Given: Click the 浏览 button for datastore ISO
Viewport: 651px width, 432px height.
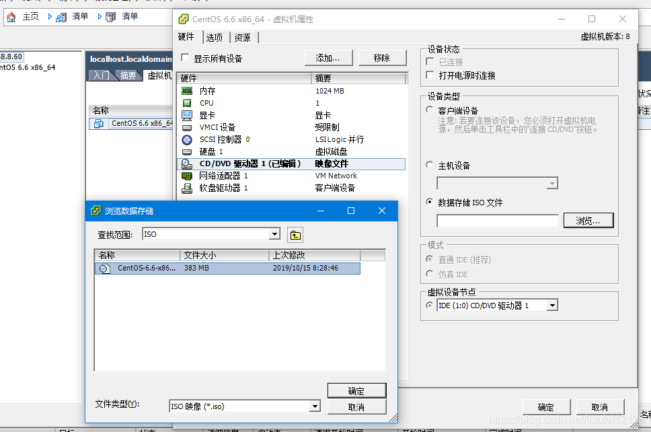Looking at the screenshot, I should tap(588, 220).
